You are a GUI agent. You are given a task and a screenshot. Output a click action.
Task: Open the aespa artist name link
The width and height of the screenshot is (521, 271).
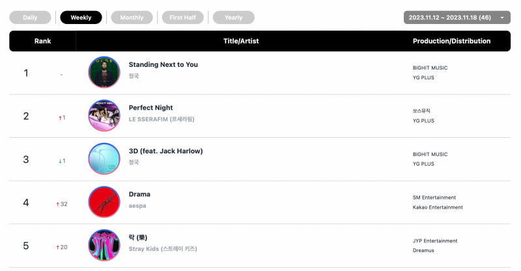coord(137,205)
